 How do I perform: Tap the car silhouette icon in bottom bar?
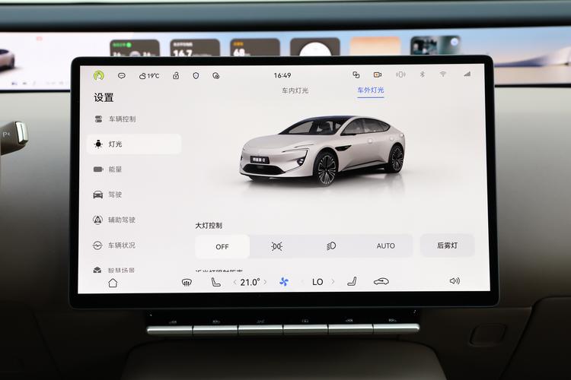click(x=381, y=282)
